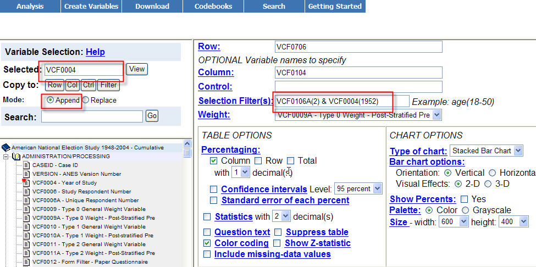Click the book icon beside American National Election Study

[6, 147]
